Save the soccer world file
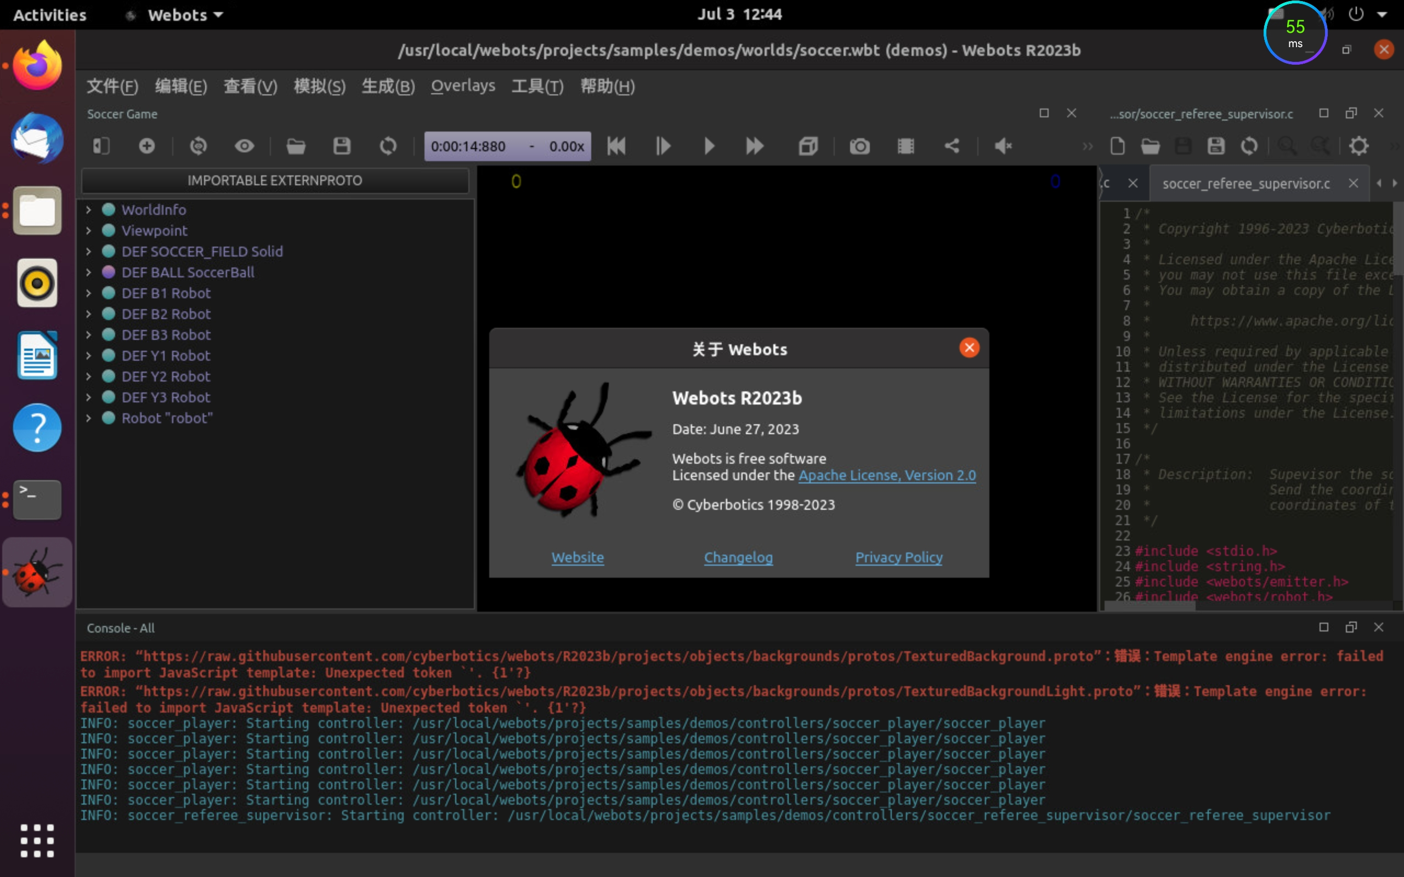1404x877 pixels. (x=342, y=146)
